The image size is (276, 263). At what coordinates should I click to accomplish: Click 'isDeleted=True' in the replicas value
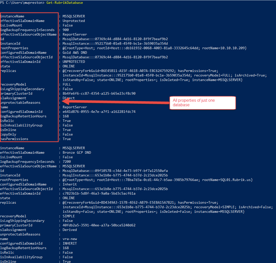174,80
